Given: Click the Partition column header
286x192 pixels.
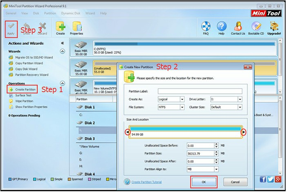Looking at the screenshot, I should [94, 99].
